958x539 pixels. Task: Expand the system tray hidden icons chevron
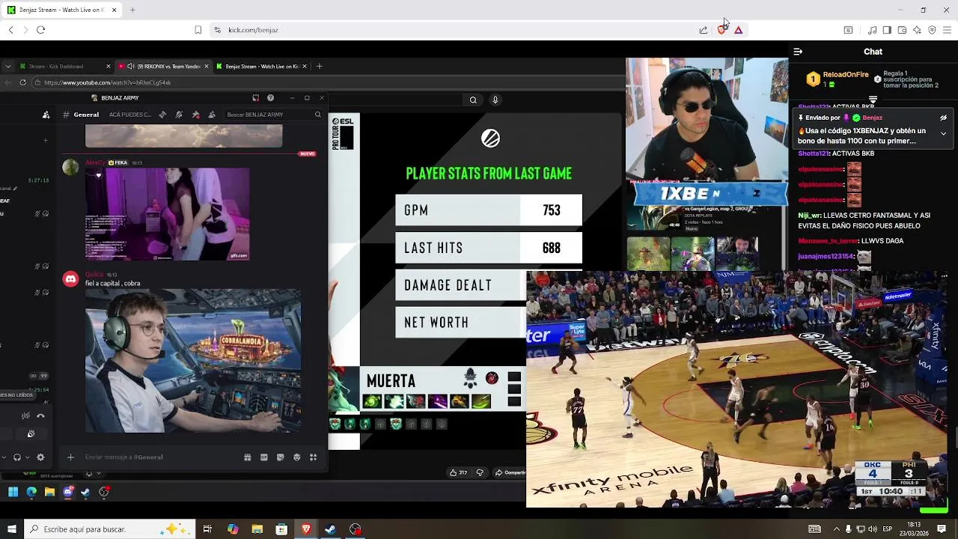(x=836, y=529)
